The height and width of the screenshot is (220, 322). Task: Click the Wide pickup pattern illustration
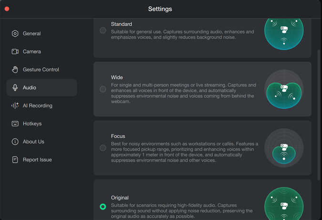coord(284,89)
